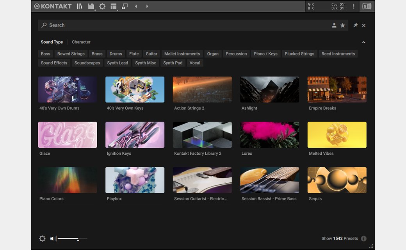Screen dimensions: 406x250
Task: Enable the Piano / Keys tag filter
Action: coord(266,54)
